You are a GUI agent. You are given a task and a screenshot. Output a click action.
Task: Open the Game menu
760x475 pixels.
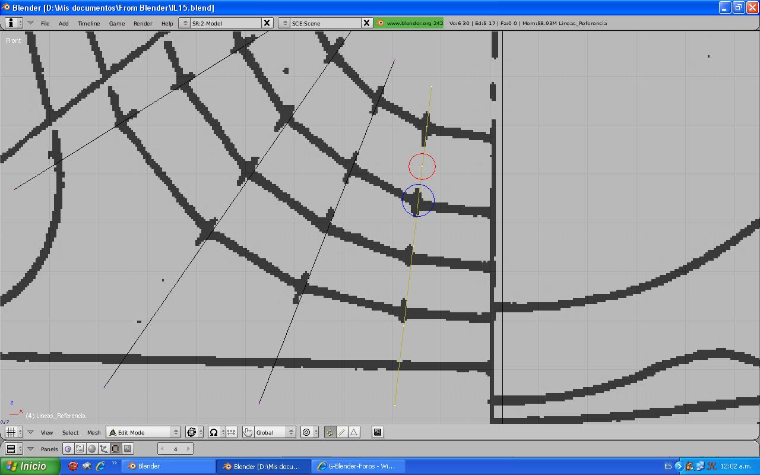(x=117, y=23)
